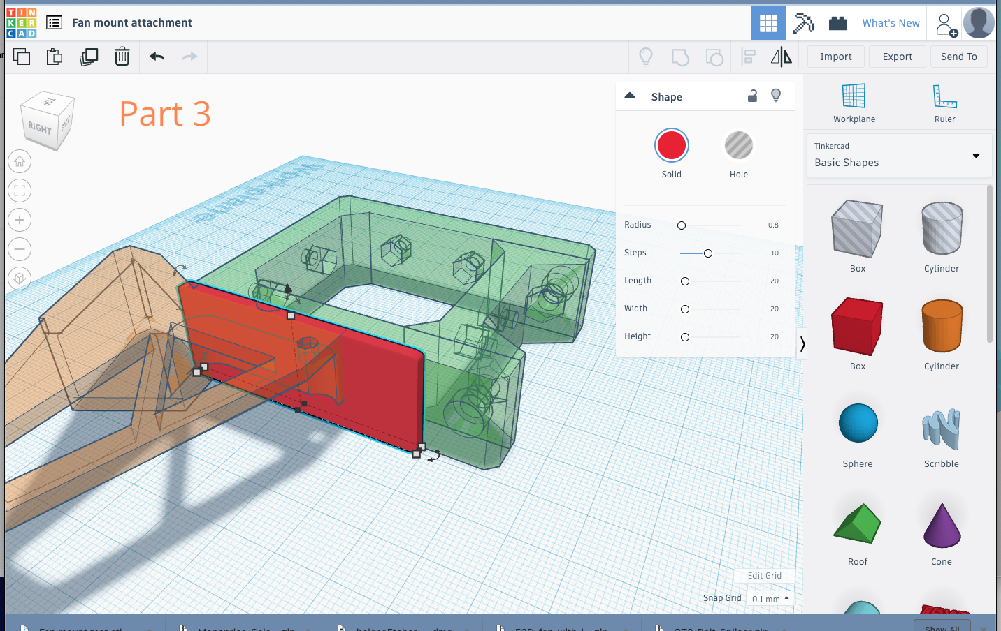Image resolution: width=1001 pixels, height=631 pixels.
Task: Click the Export button
Action: tap(898, 57)
